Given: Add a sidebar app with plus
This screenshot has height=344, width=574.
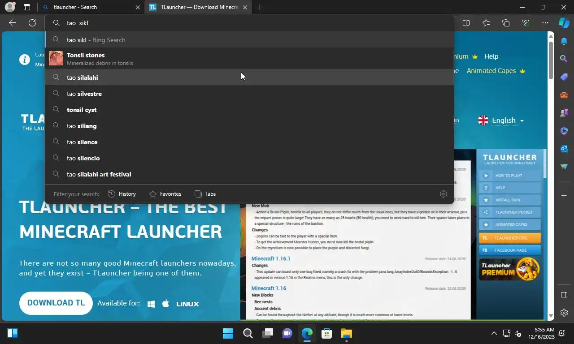Looking at the screenshot, I should (x=564, y=196).
